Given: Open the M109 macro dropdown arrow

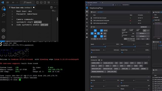Looking at the screenshot, I should point(135,63).
